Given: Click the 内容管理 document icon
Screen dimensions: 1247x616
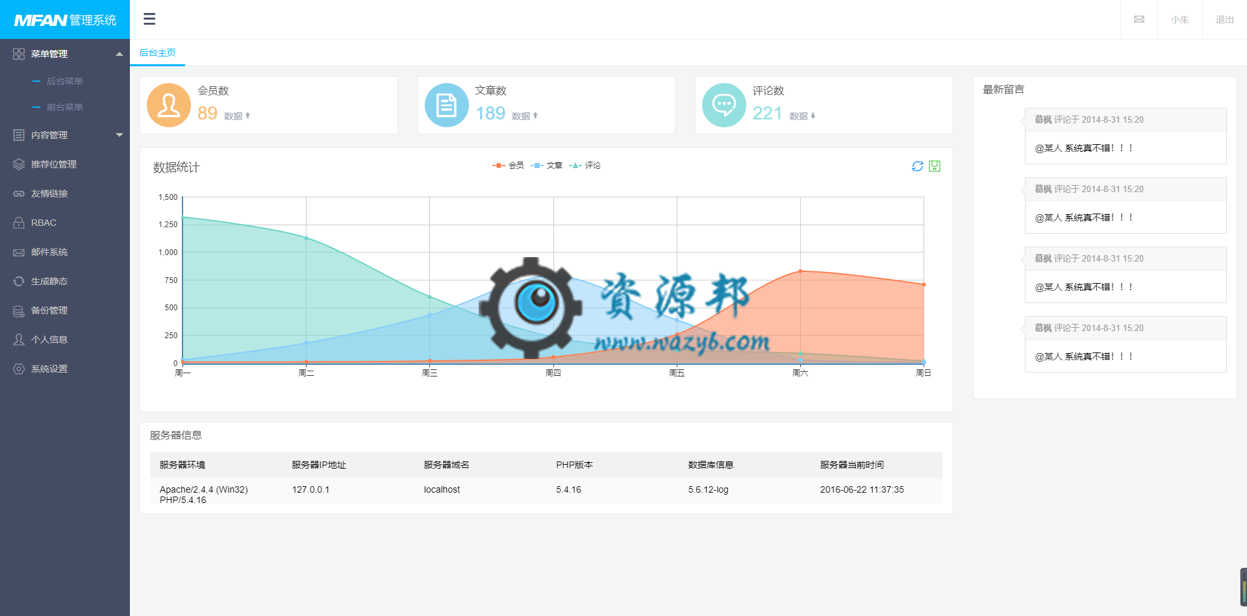Looking at the screenshot, I should [x=19, y=135].
